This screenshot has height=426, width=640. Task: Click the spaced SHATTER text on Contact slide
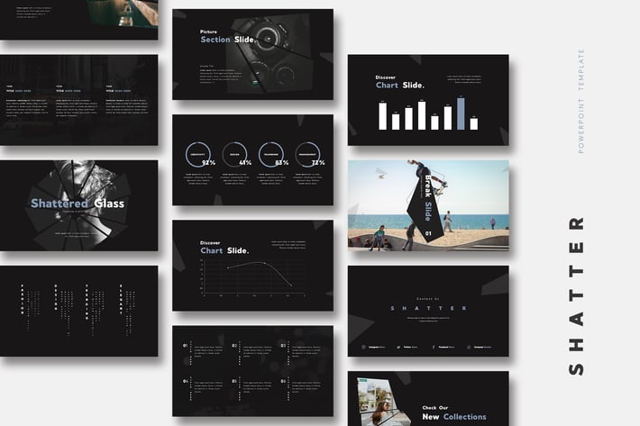point(428,308)
